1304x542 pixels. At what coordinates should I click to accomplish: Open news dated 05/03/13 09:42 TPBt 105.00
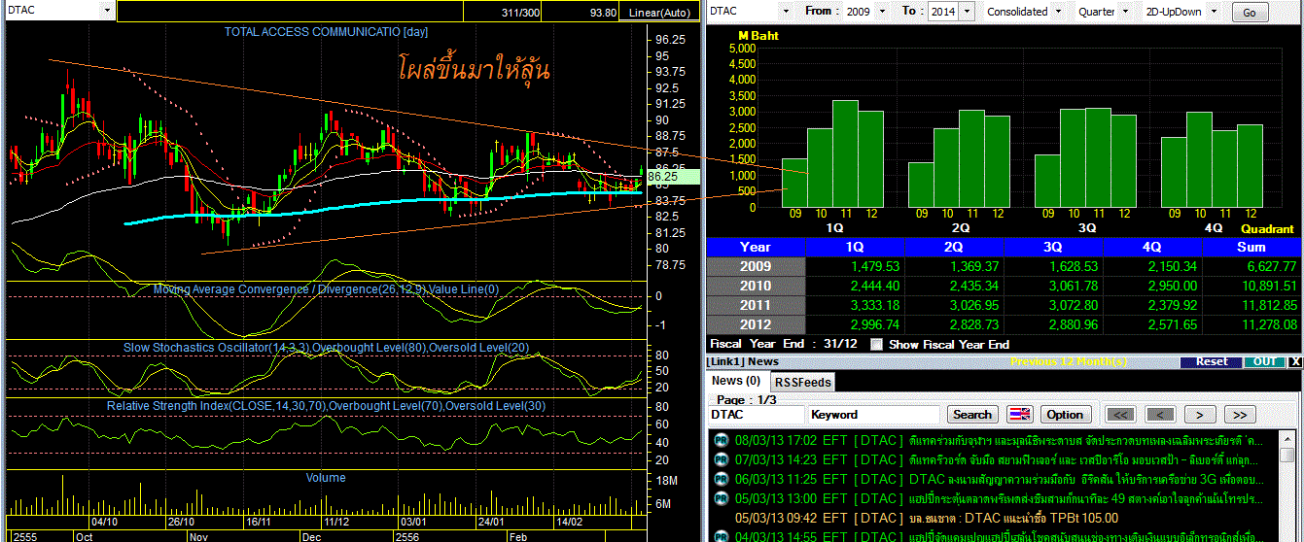927,518
